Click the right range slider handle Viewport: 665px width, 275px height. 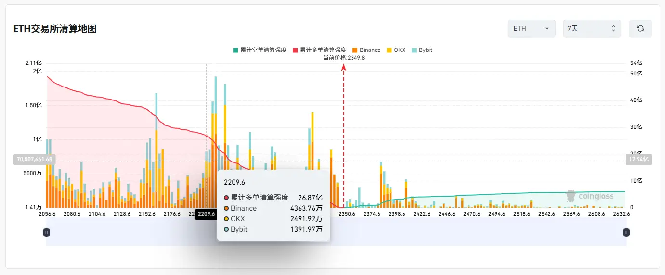click(x=626, y=232)
